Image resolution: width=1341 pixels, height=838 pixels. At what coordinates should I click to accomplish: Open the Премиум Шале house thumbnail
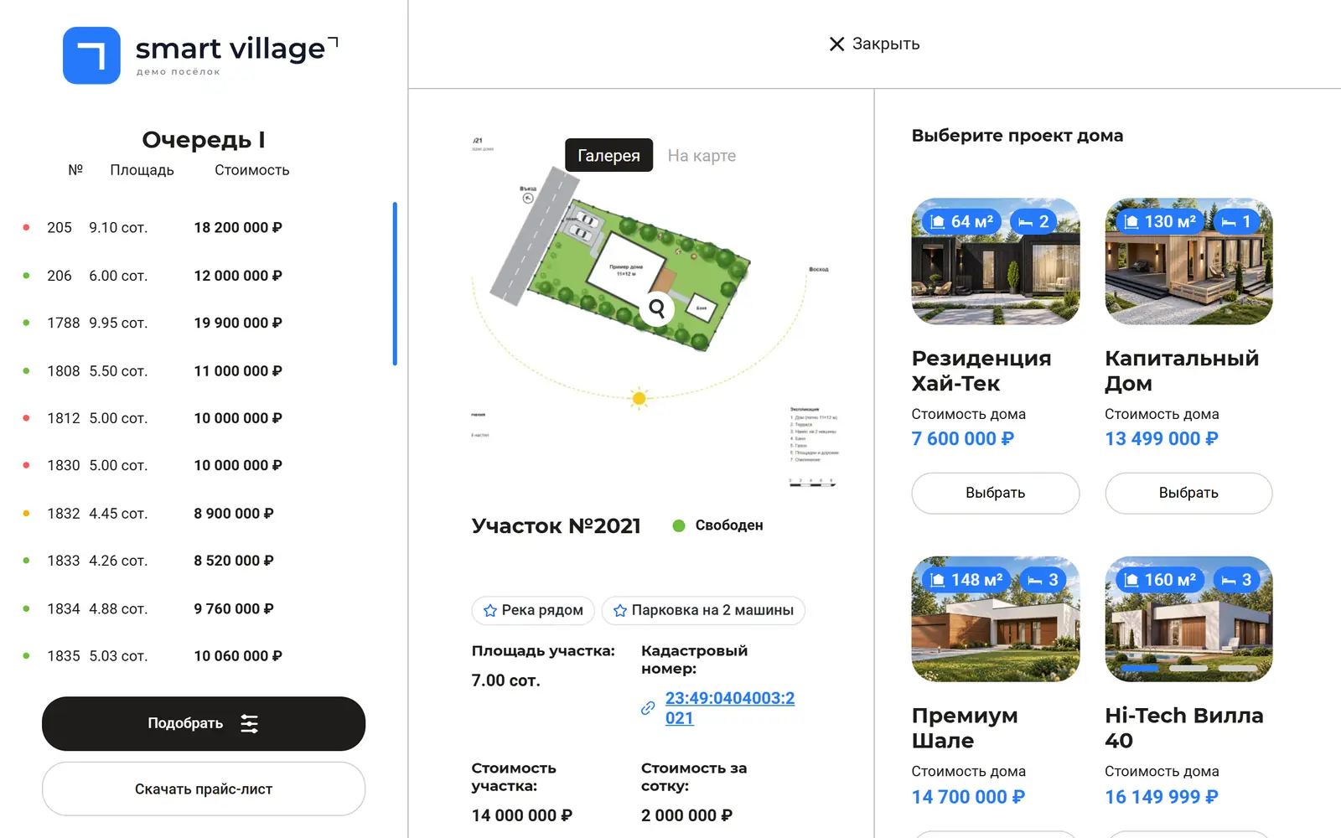[995, 619]
